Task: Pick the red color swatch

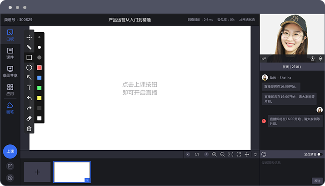Action: [40, 68]
